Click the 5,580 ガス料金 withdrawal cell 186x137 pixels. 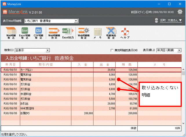tap(104, 99)
